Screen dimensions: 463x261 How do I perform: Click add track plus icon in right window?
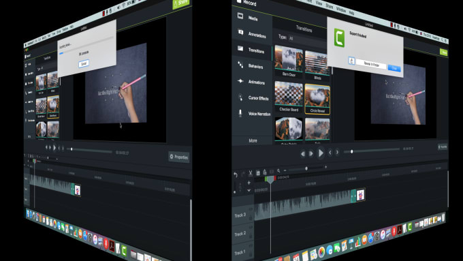tap(249, 183)
